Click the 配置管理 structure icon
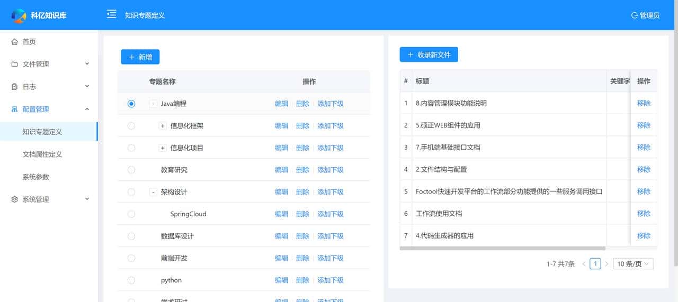The width and height of the screenshot is (678, 302). pyautogui.click(x=15, y=109)
